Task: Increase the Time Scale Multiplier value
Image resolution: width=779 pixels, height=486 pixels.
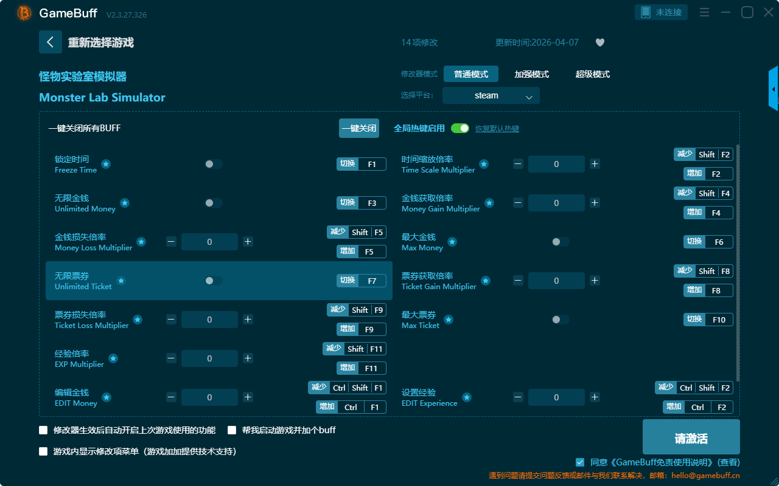Action: click(595, 164)
